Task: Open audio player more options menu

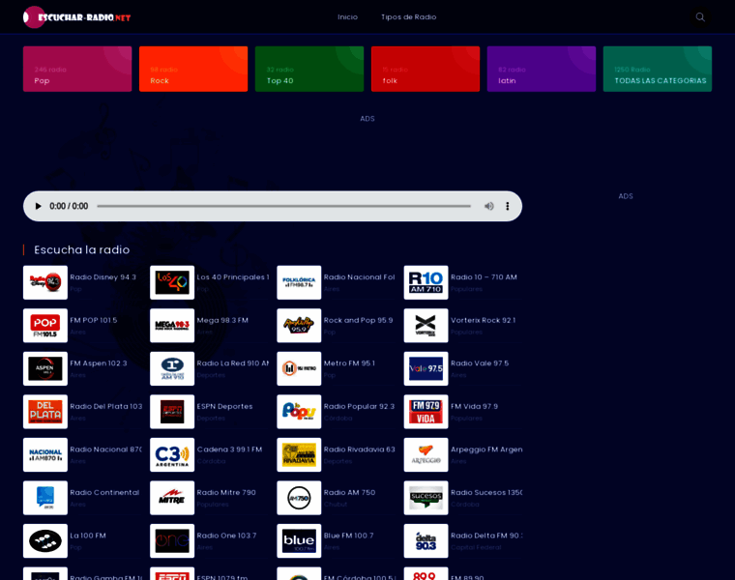Action: click(507, 206)
